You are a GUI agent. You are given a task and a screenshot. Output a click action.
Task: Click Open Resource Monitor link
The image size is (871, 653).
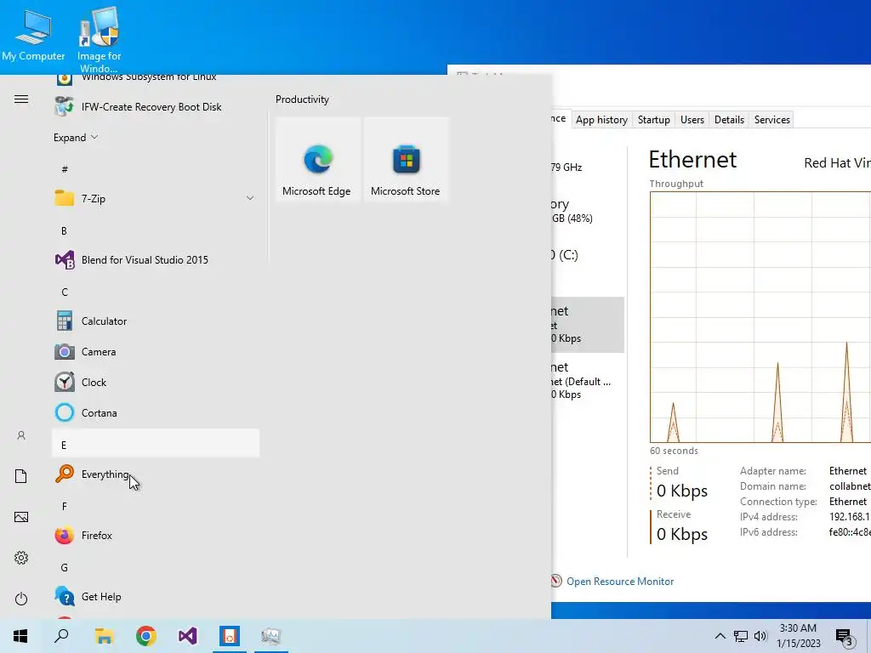coord(620,582)
